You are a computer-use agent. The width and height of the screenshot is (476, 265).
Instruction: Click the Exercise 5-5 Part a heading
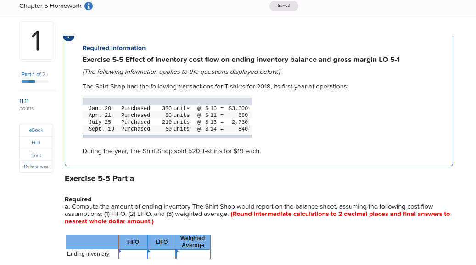tap(99, 178)
